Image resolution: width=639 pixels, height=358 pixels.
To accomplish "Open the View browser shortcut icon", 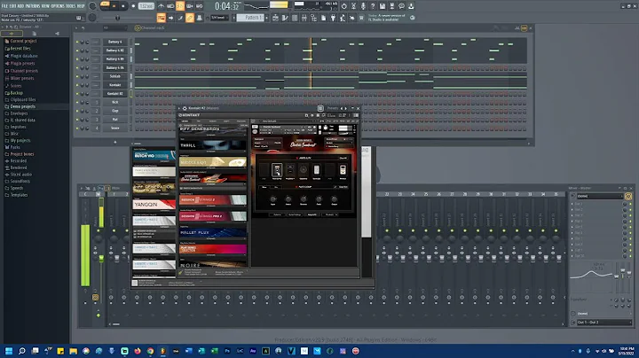I will 314,18.
